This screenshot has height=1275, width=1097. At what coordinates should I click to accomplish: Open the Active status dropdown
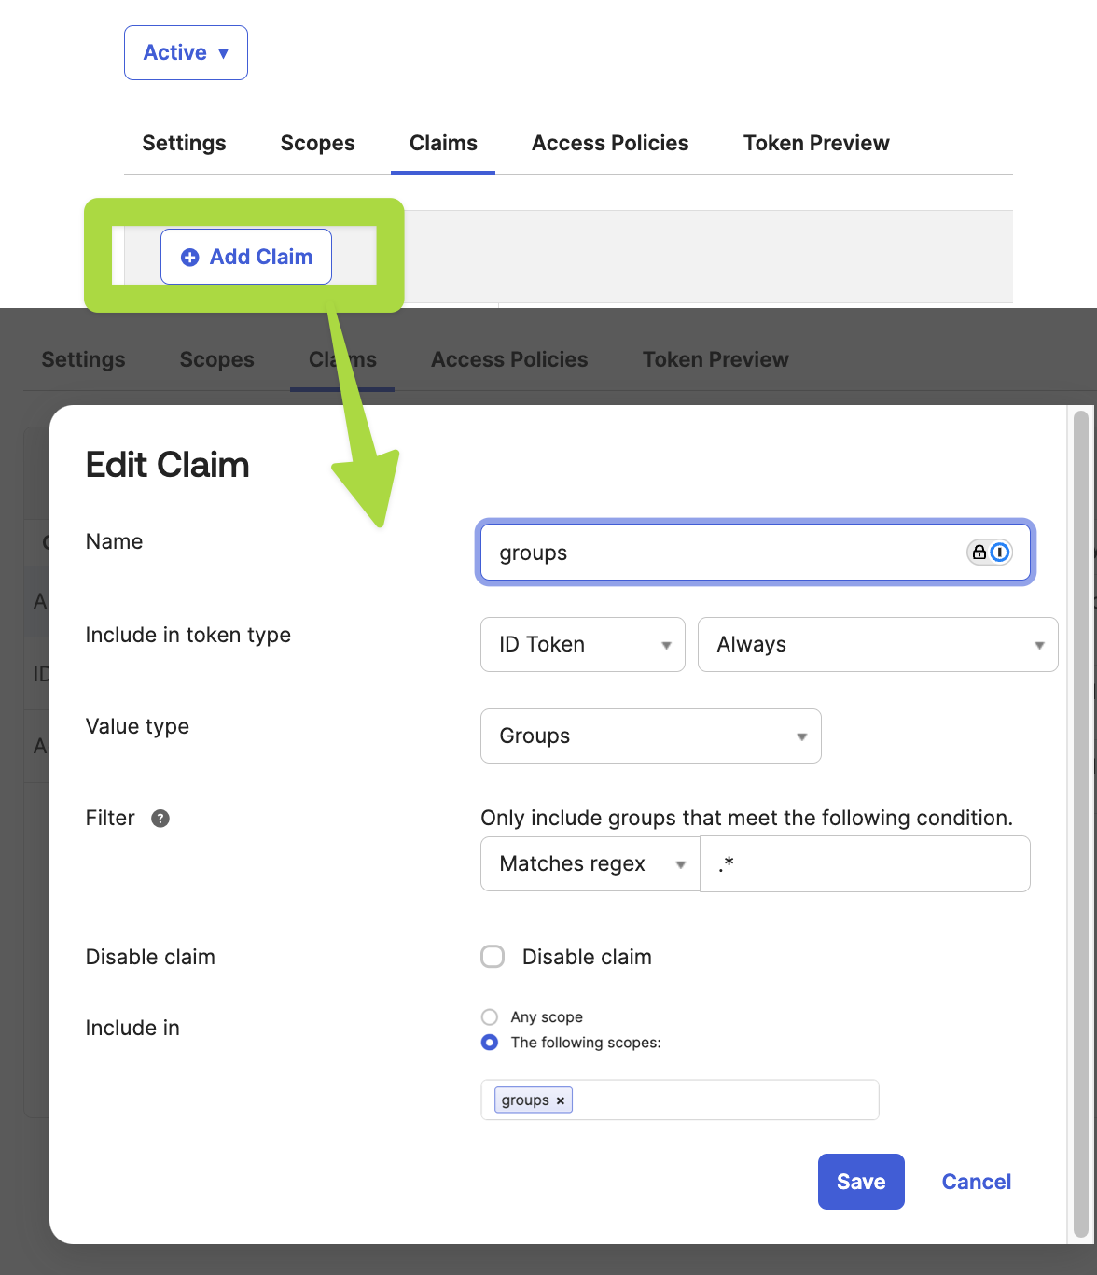click(x=186, y=53)
